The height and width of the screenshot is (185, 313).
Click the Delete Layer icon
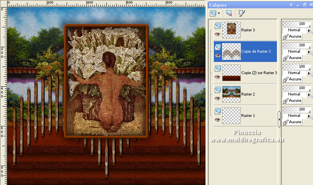[229, 13]
